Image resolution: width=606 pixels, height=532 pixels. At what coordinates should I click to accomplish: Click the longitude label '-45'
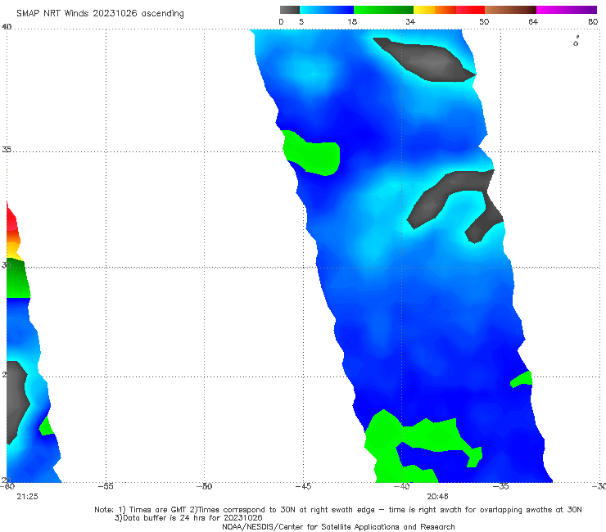point(303,486)
